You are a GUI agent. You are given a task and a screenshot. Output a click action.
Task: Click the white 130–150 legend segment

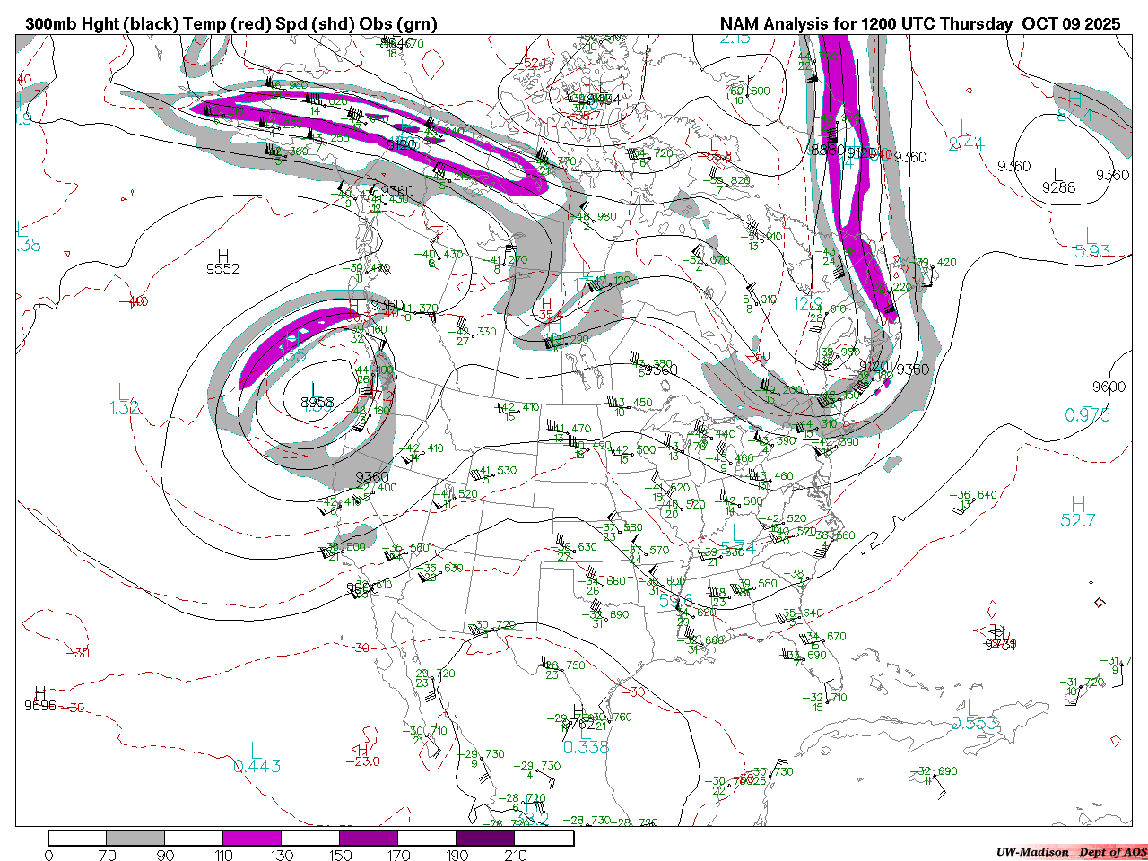pos(310,838)
